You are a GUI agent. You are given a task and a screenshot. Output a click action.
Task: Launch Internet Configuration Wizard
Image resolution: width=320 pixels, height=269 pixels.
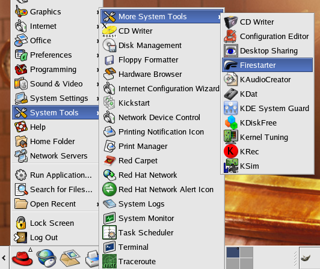pyautogui.click(x=161, y=89)
